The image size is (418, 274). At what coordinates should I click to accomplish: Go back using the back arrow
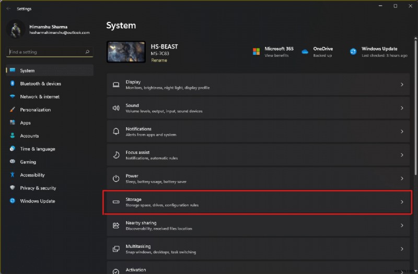click(8, 8)
